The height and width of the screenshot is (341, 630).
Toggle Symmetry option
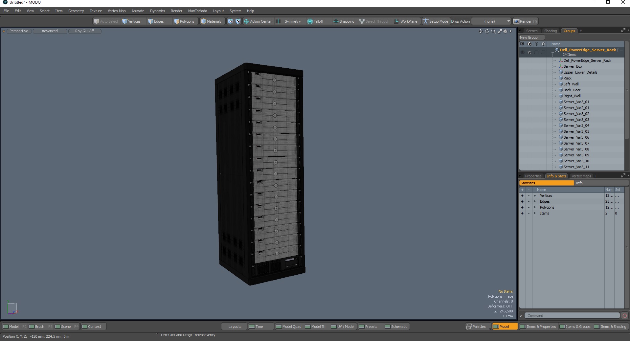point(289,21)
